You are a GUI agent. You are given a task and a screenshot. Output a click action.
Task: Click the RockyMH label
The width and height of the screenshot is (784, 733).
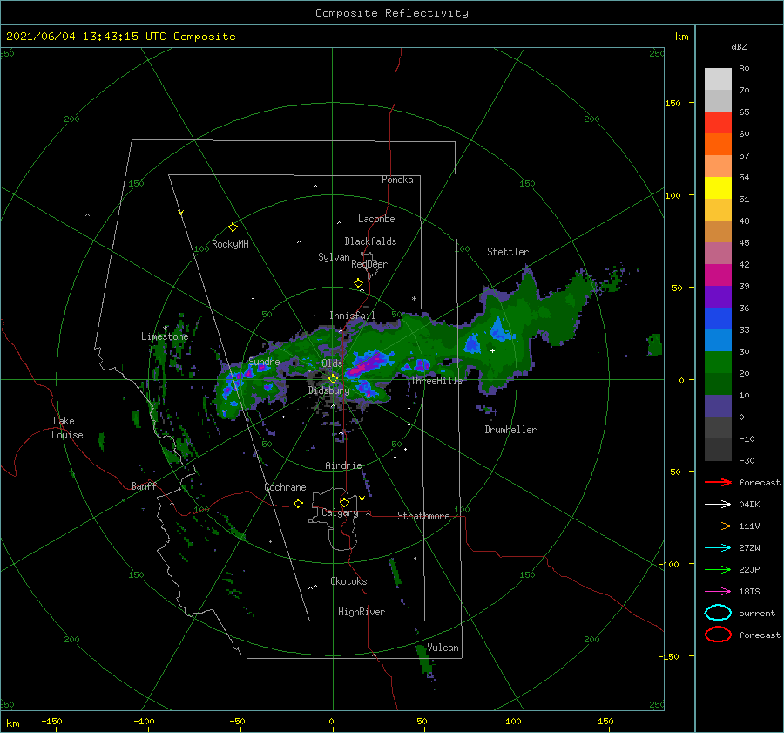click(230, 244)
